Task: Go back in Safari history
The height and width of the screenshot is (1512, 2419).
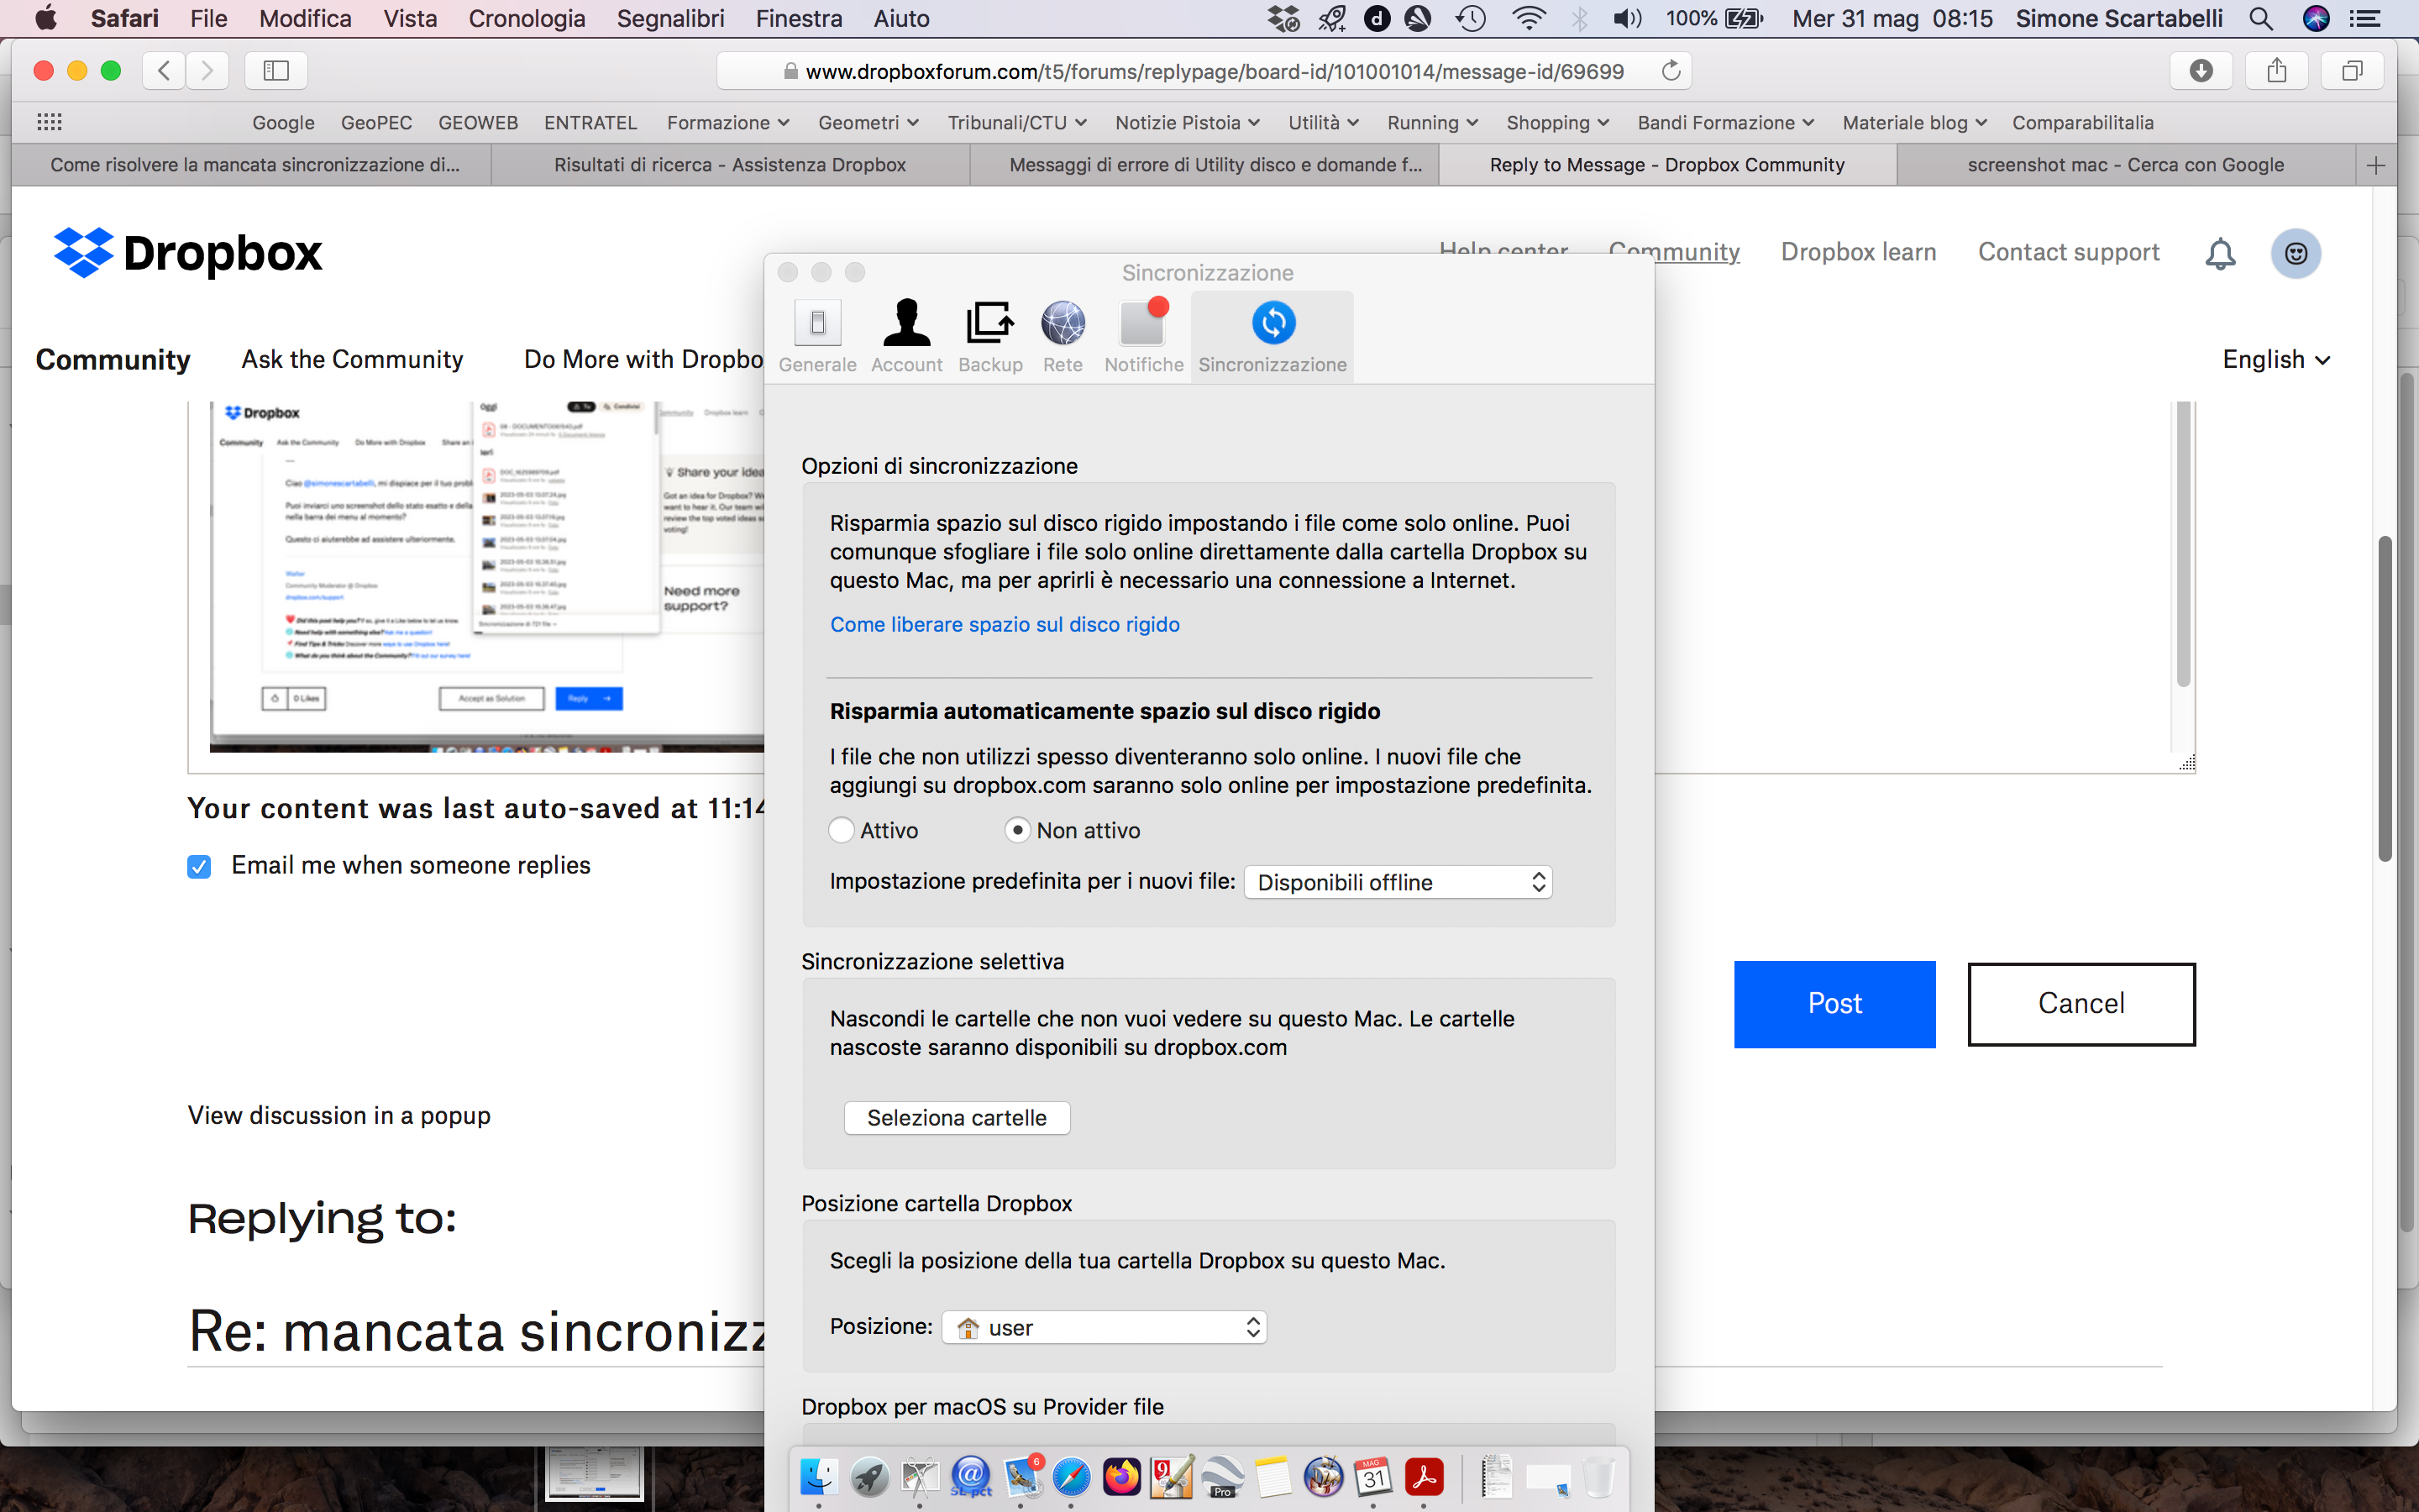Action: (164, 70)
